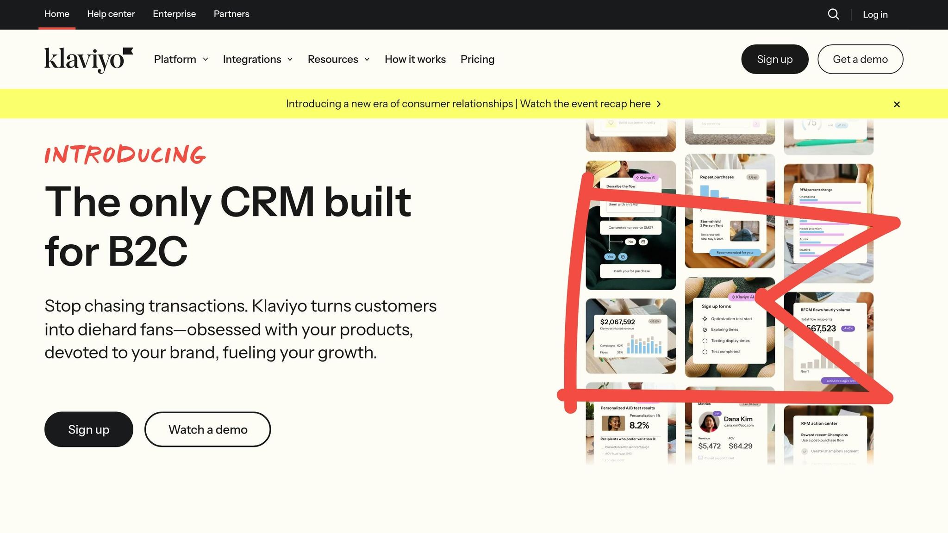Click Log in at top right

click(875, 14)
